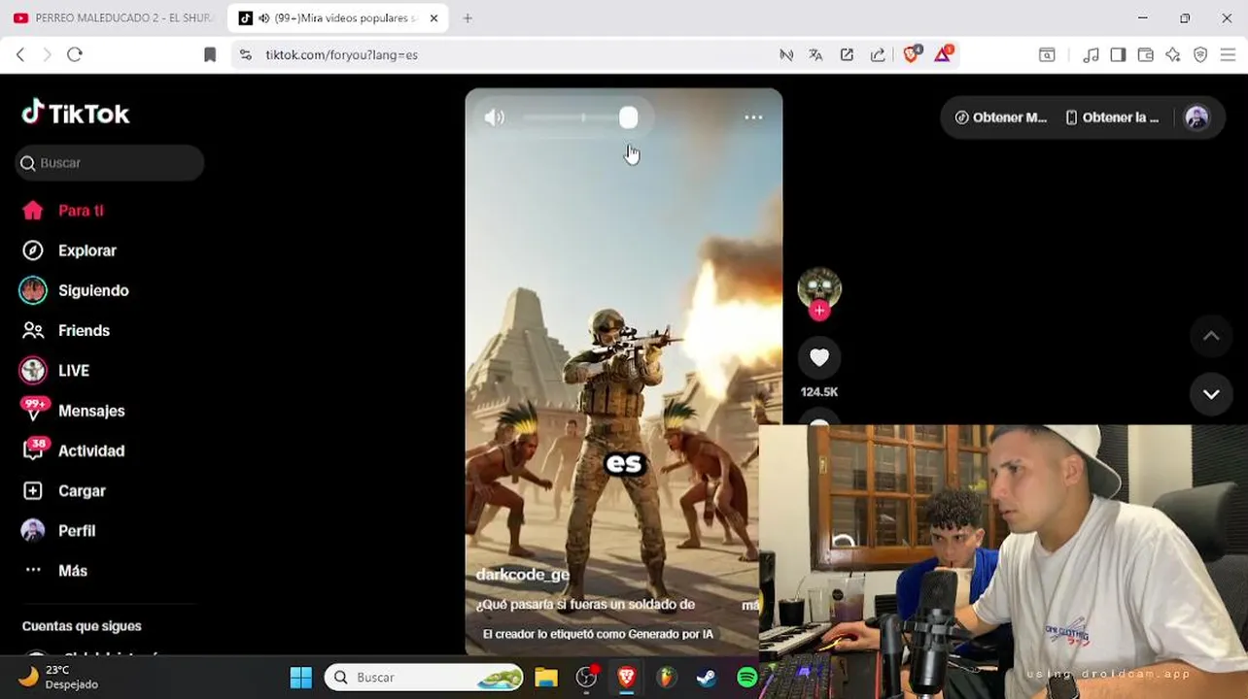Expand the Más options menu
Viewport: 1248px width, 699px height.
point(55,571)
